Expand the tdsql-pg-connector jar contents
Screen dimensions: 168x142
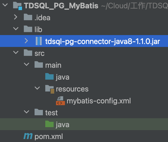[26, 41]
